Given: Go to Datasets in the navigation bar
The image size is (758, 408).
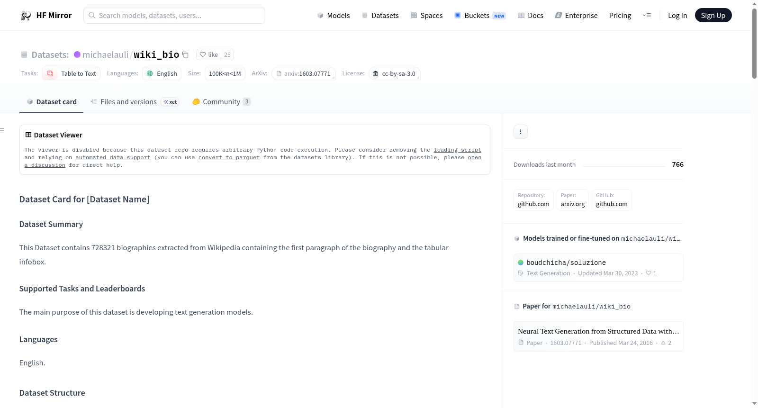Looking at the screenshot, I should [x=380, y=16].
